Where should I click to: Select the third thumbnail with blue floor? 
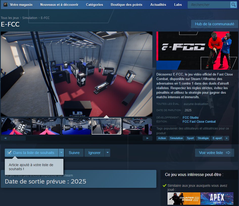[x=77, y=126]
